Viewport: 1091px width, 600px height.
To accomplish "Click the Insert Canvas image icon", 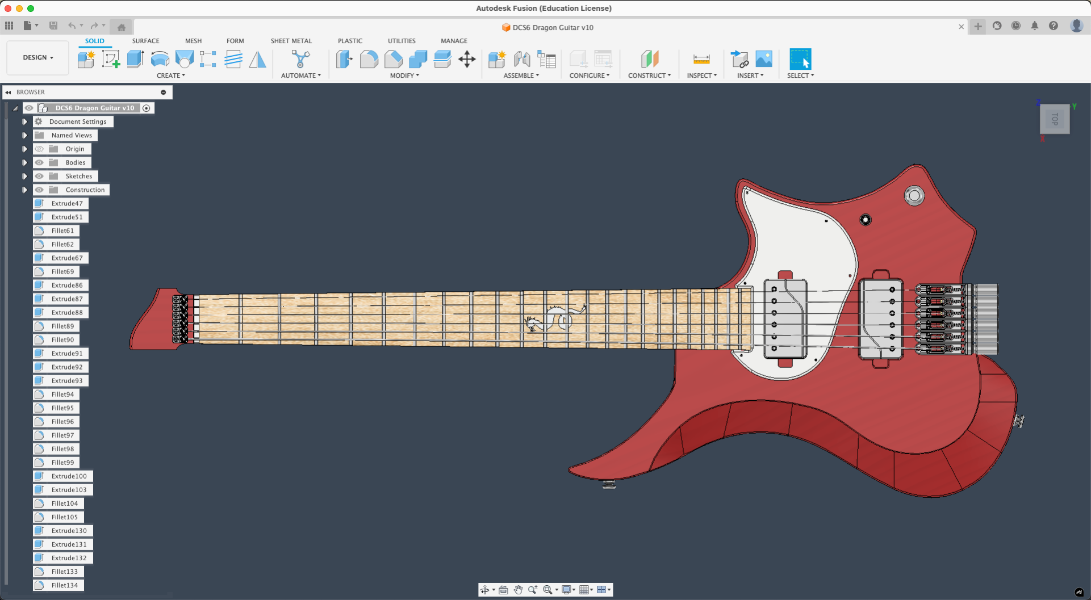I will click(764, 59).
